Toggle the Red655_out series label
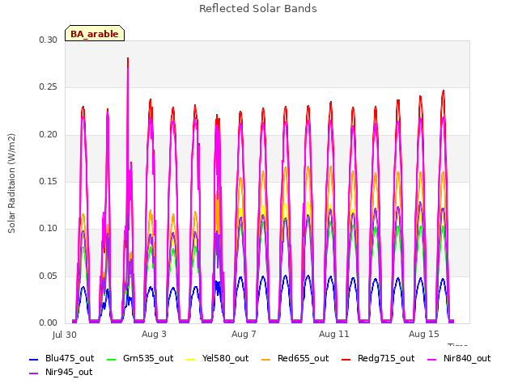The width and height of the screenshot is (518, 388). (x=303, y=358)
